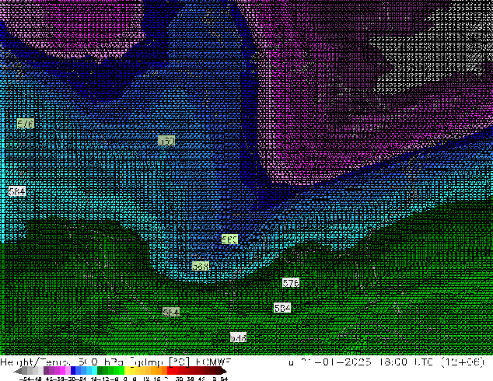The height and width of the screenshot is (381, 493).
Task: Pick the dark blue legend swatch
Action: (x=73, y=370)
